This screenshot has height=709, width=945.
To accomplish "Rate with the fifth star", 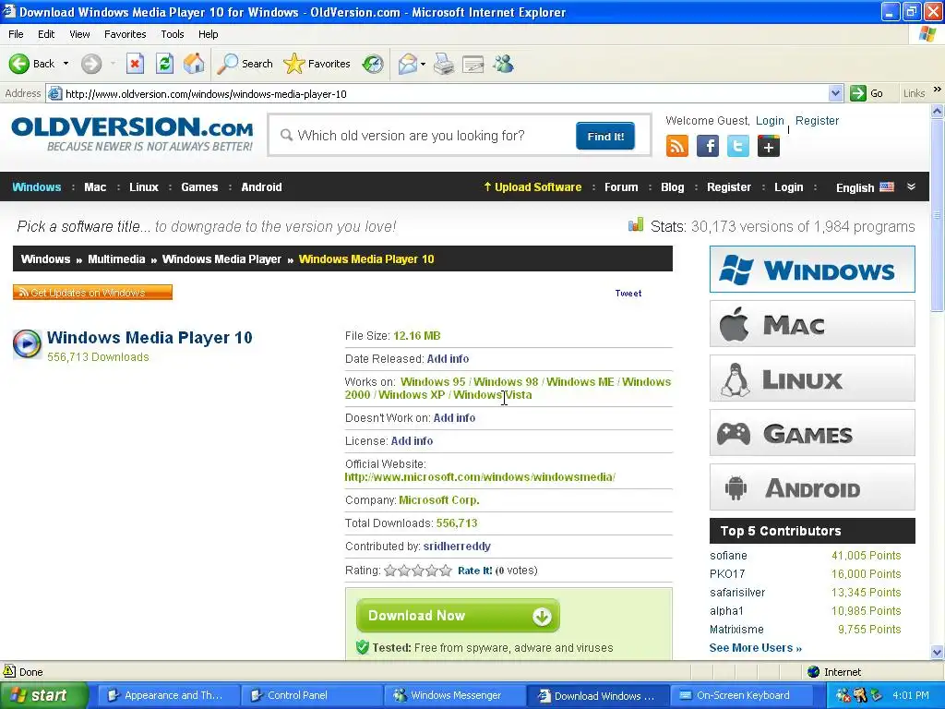I will (x=446, y=571).
